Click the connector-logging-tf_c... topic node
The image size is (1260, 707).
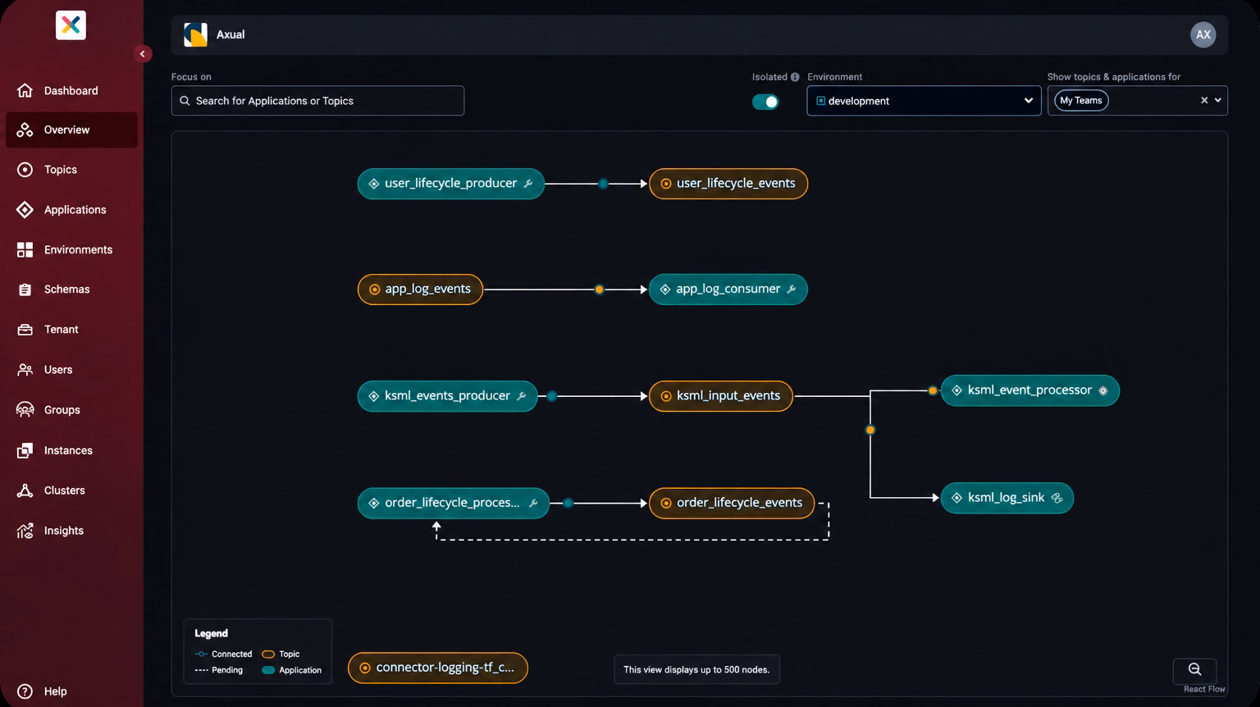[x=438, y=668]
